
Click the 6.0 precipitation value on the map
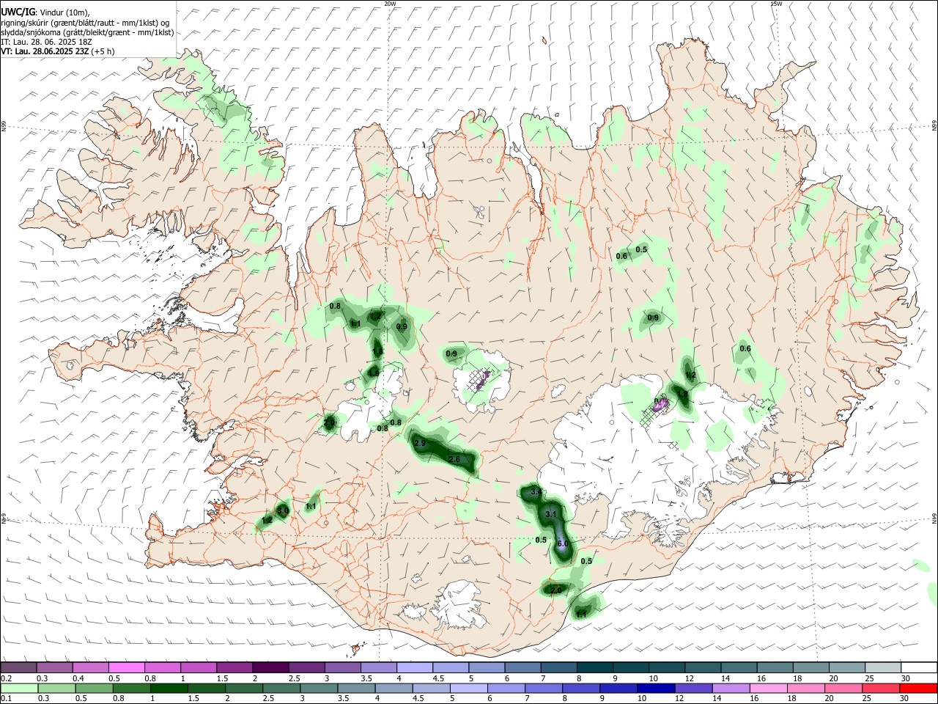tap(563, 543)
